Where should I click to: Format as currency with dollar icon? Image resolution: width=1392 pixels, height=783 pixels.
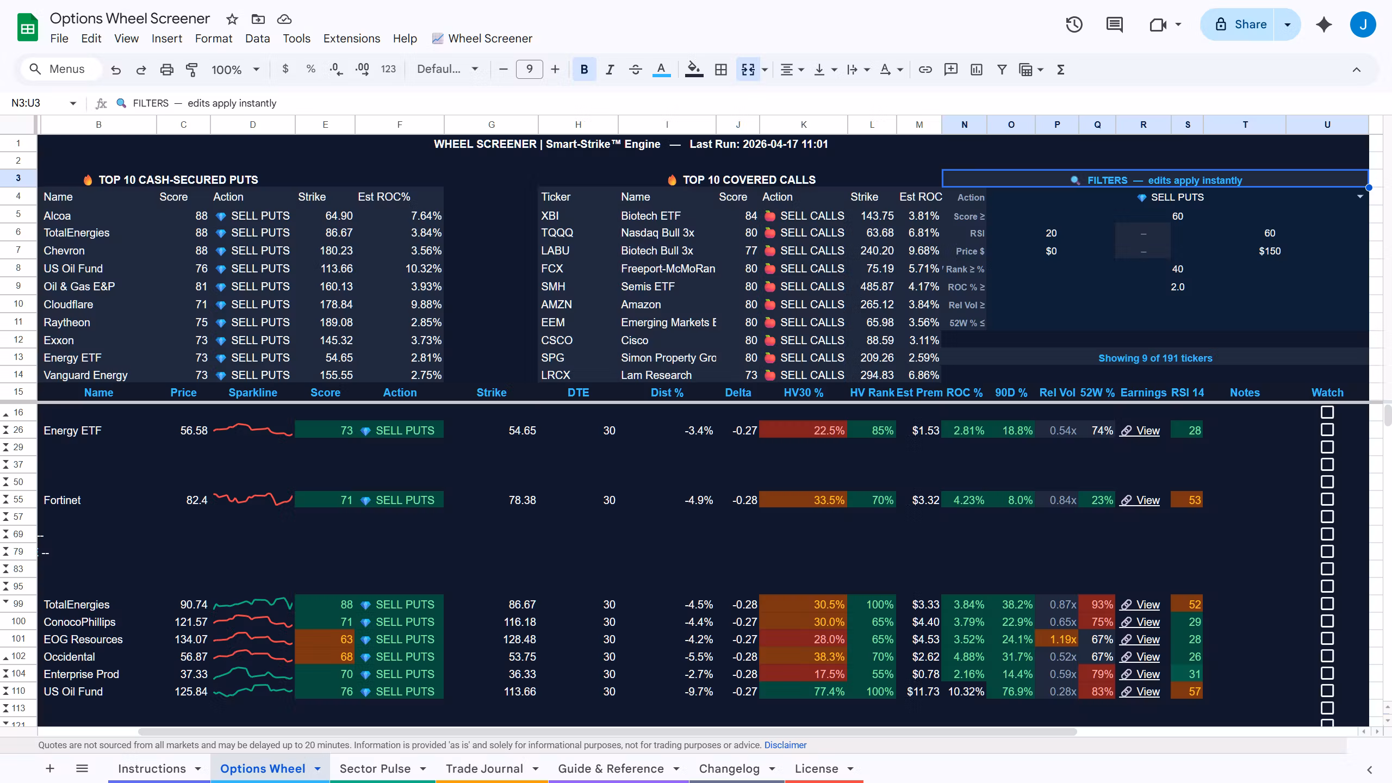(285, 69)
